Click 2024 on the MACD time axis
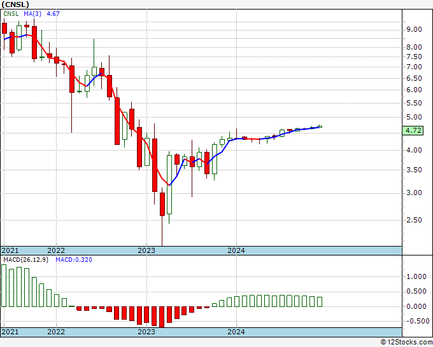The width and height of the screenshot is (433, 347). (x=236, y=332)
